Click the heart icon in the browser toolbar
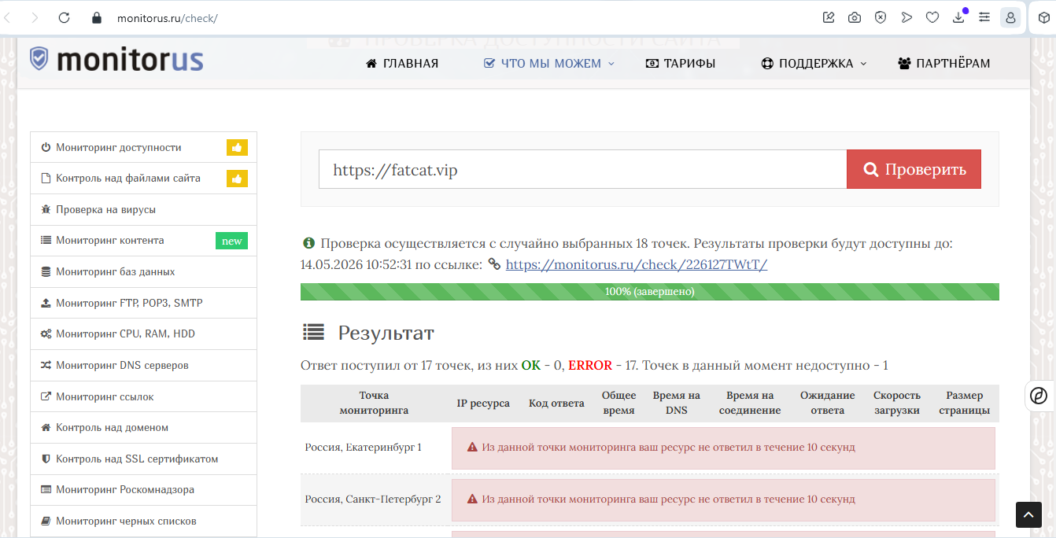The width and height of the screenshot is (1056, 538). coord(932,17)
